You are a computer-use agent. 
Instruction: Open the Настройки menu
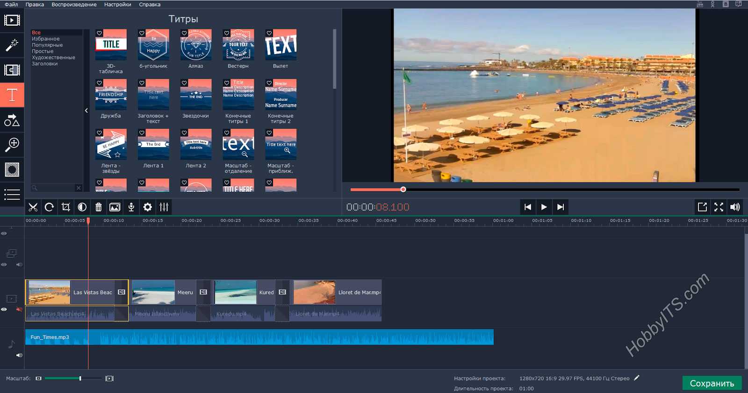point(117,4)
